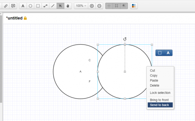This screenshot has width=195, height=121.
Task: Select the Rectangle shape tool
Action: pos(38,6)
